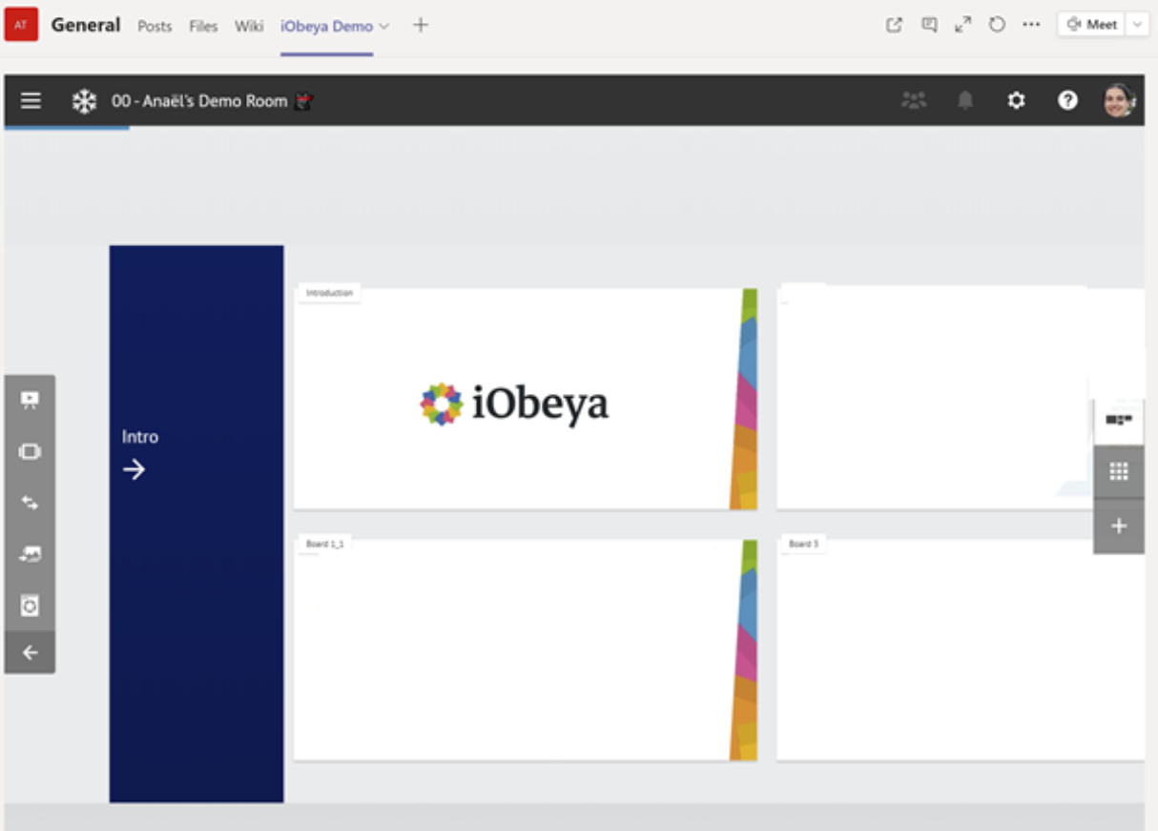Expand the Meet button dropdown
This screenshot has height=831, width=1158.
tap(1137, 24)
